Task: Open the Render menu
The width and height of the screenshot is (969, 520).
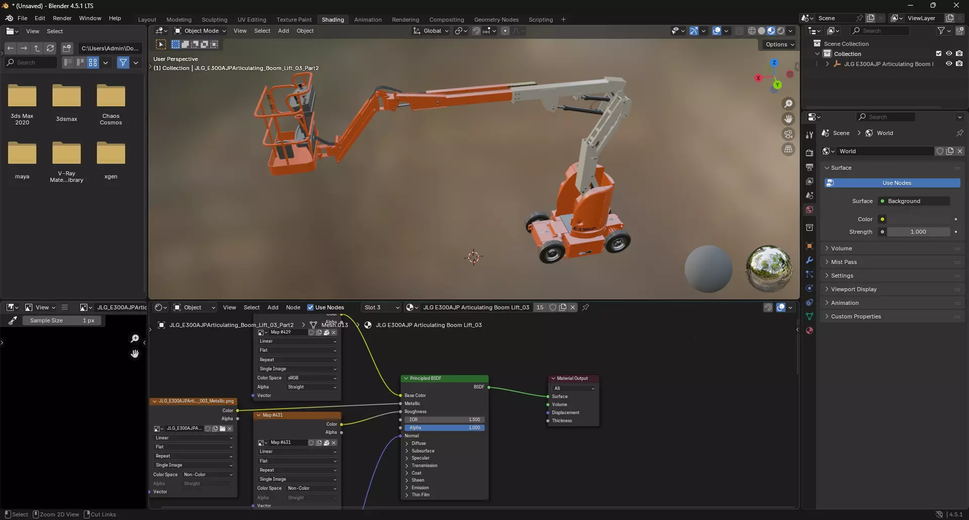Action: tap(62, 18)
